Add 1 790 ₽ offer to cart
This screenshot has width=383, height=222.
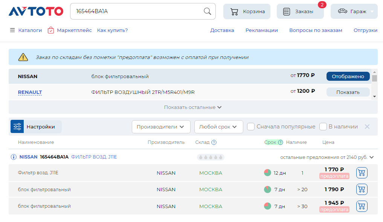tap(362, 189)
